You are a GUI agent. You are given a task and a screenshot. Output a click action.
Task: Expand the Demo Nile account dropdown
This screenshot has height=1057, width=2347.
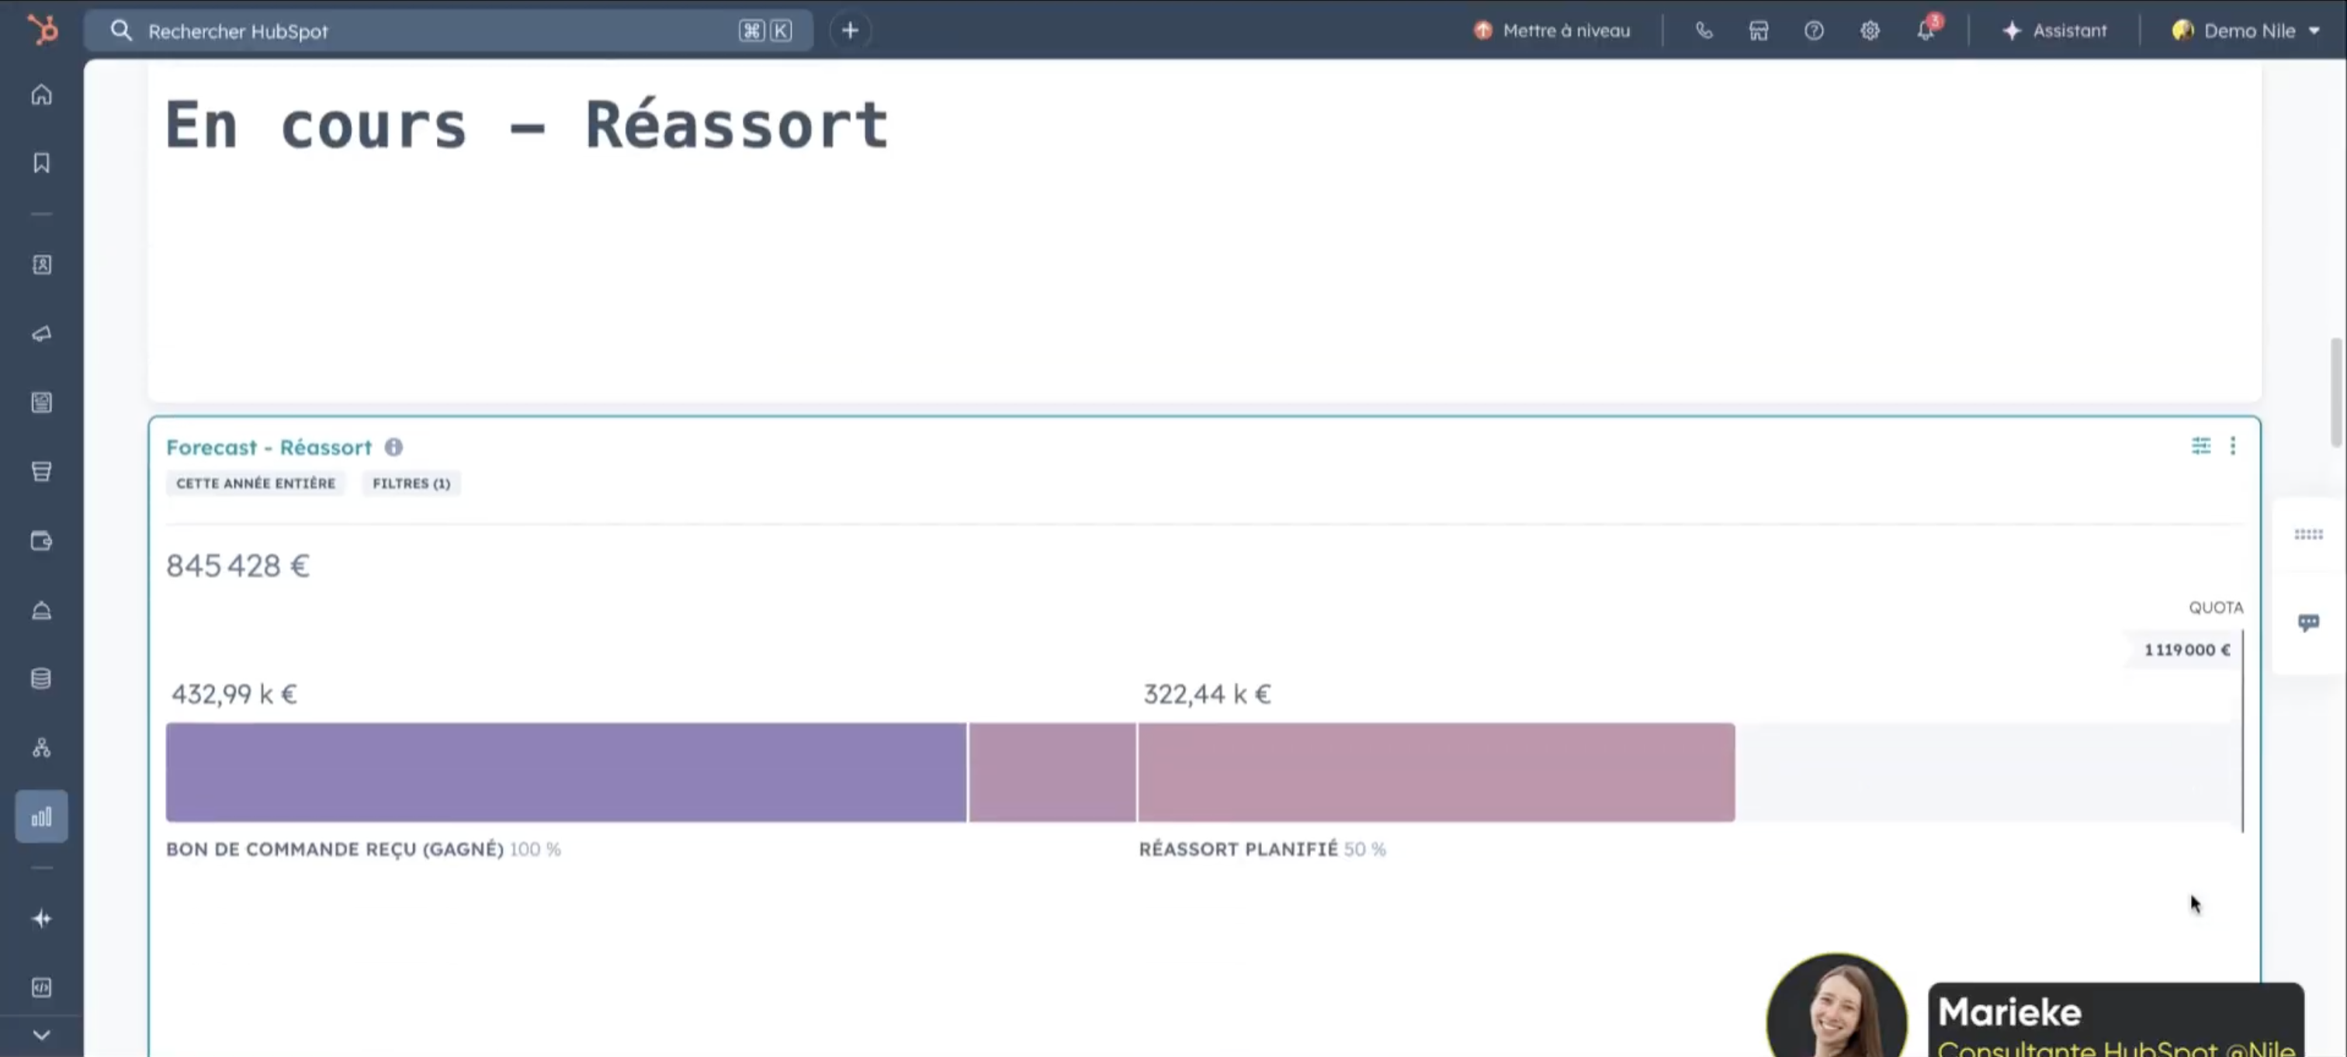tap(2247, 30)
